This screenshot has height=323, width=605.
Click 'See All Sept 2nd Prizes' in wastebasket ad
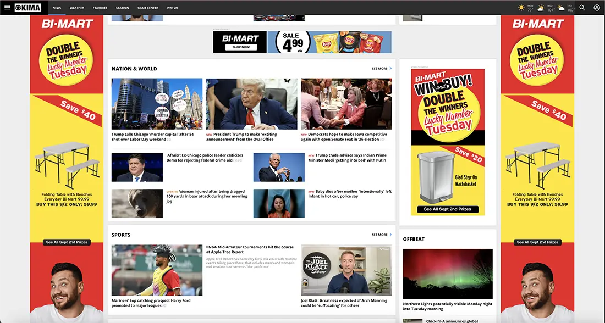pyautogui.click(x=448, y=209)
